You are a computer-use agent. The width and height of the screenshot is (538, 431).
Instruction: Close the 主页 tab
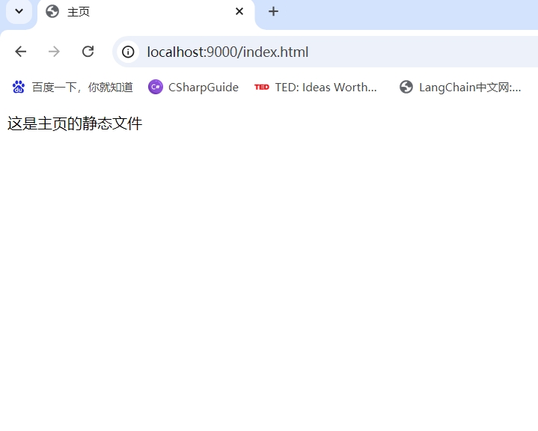tap(239, 12)
